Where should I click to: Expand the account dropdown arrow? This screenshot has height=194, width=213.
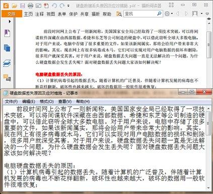[202, 14]
